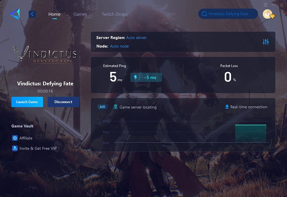Click the Disconnect button

(63, 102)
